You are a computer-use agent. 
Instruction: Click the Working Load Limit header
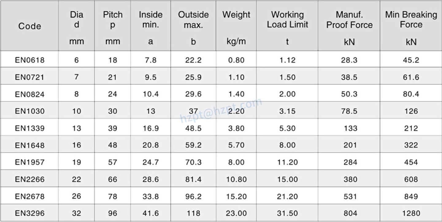(x=287, y=20)
